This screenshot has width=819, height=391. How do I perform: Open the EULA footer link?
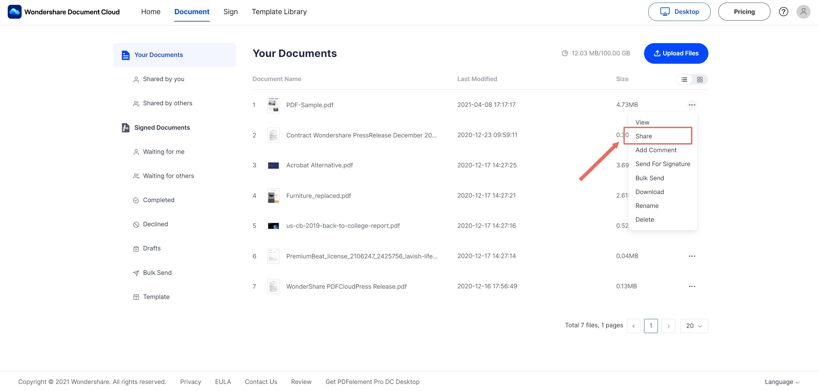[x=223, y=382]
